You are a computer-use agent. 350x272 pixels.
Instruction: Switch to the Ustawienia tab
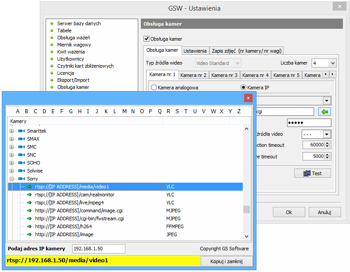point(195,51)
